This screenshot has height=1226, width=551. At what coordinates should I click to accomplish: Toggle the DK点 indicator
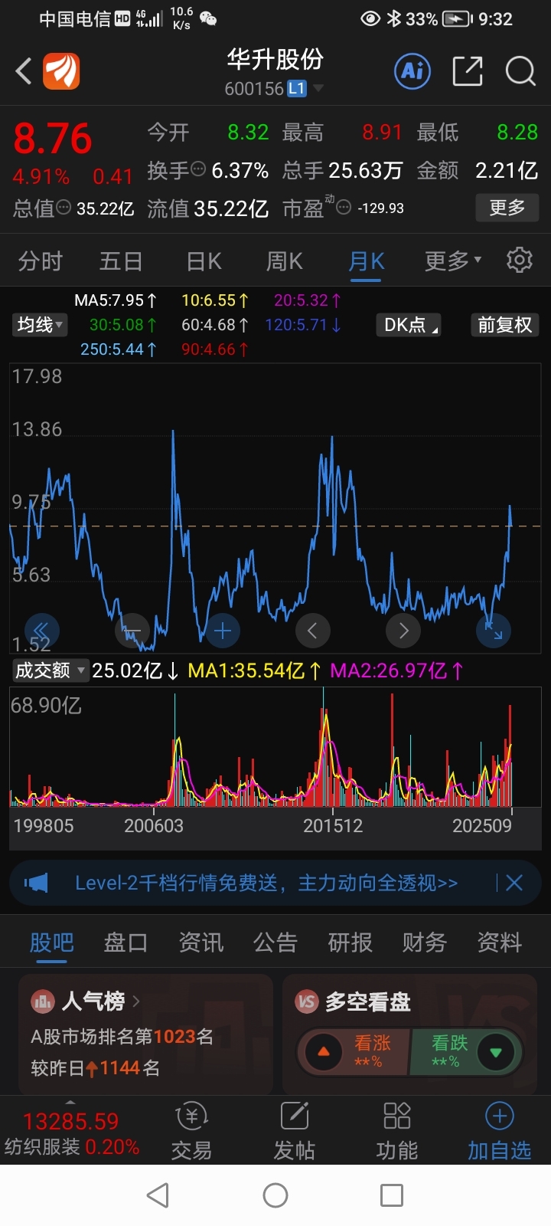click(410, 325)
